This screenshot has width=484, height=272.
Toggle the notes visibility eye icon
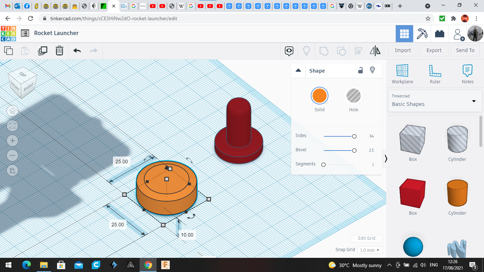point(289,51)
